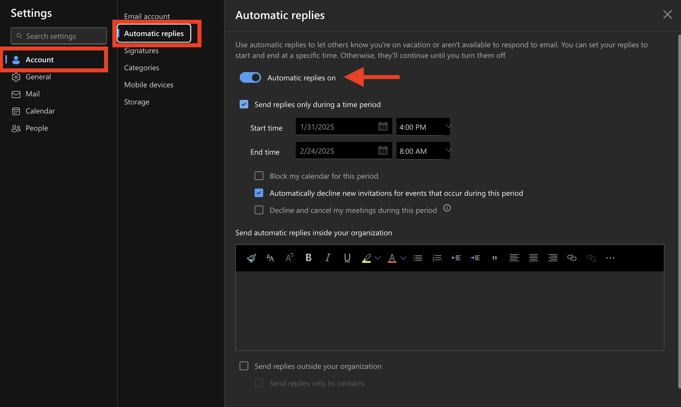Open the Mobile devices settings link

148,85
